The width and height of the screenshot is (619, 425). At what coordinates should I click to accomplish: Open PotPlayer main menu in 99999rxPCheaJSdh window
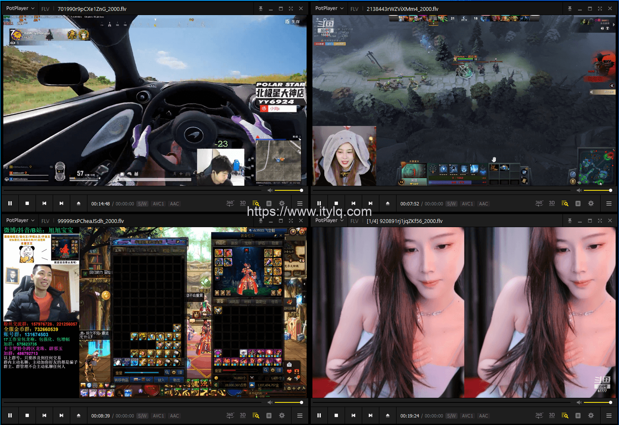click(20, 220)
